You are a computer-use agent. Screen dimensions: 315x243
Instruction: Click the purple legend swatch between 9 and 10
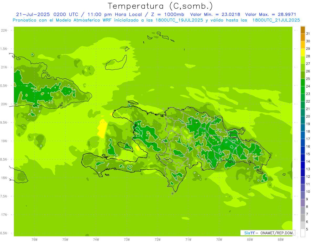[x=303, y=195]
